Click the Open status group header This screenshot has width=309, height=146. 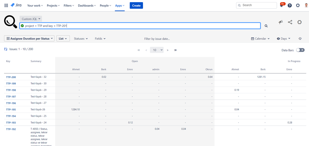135,61
